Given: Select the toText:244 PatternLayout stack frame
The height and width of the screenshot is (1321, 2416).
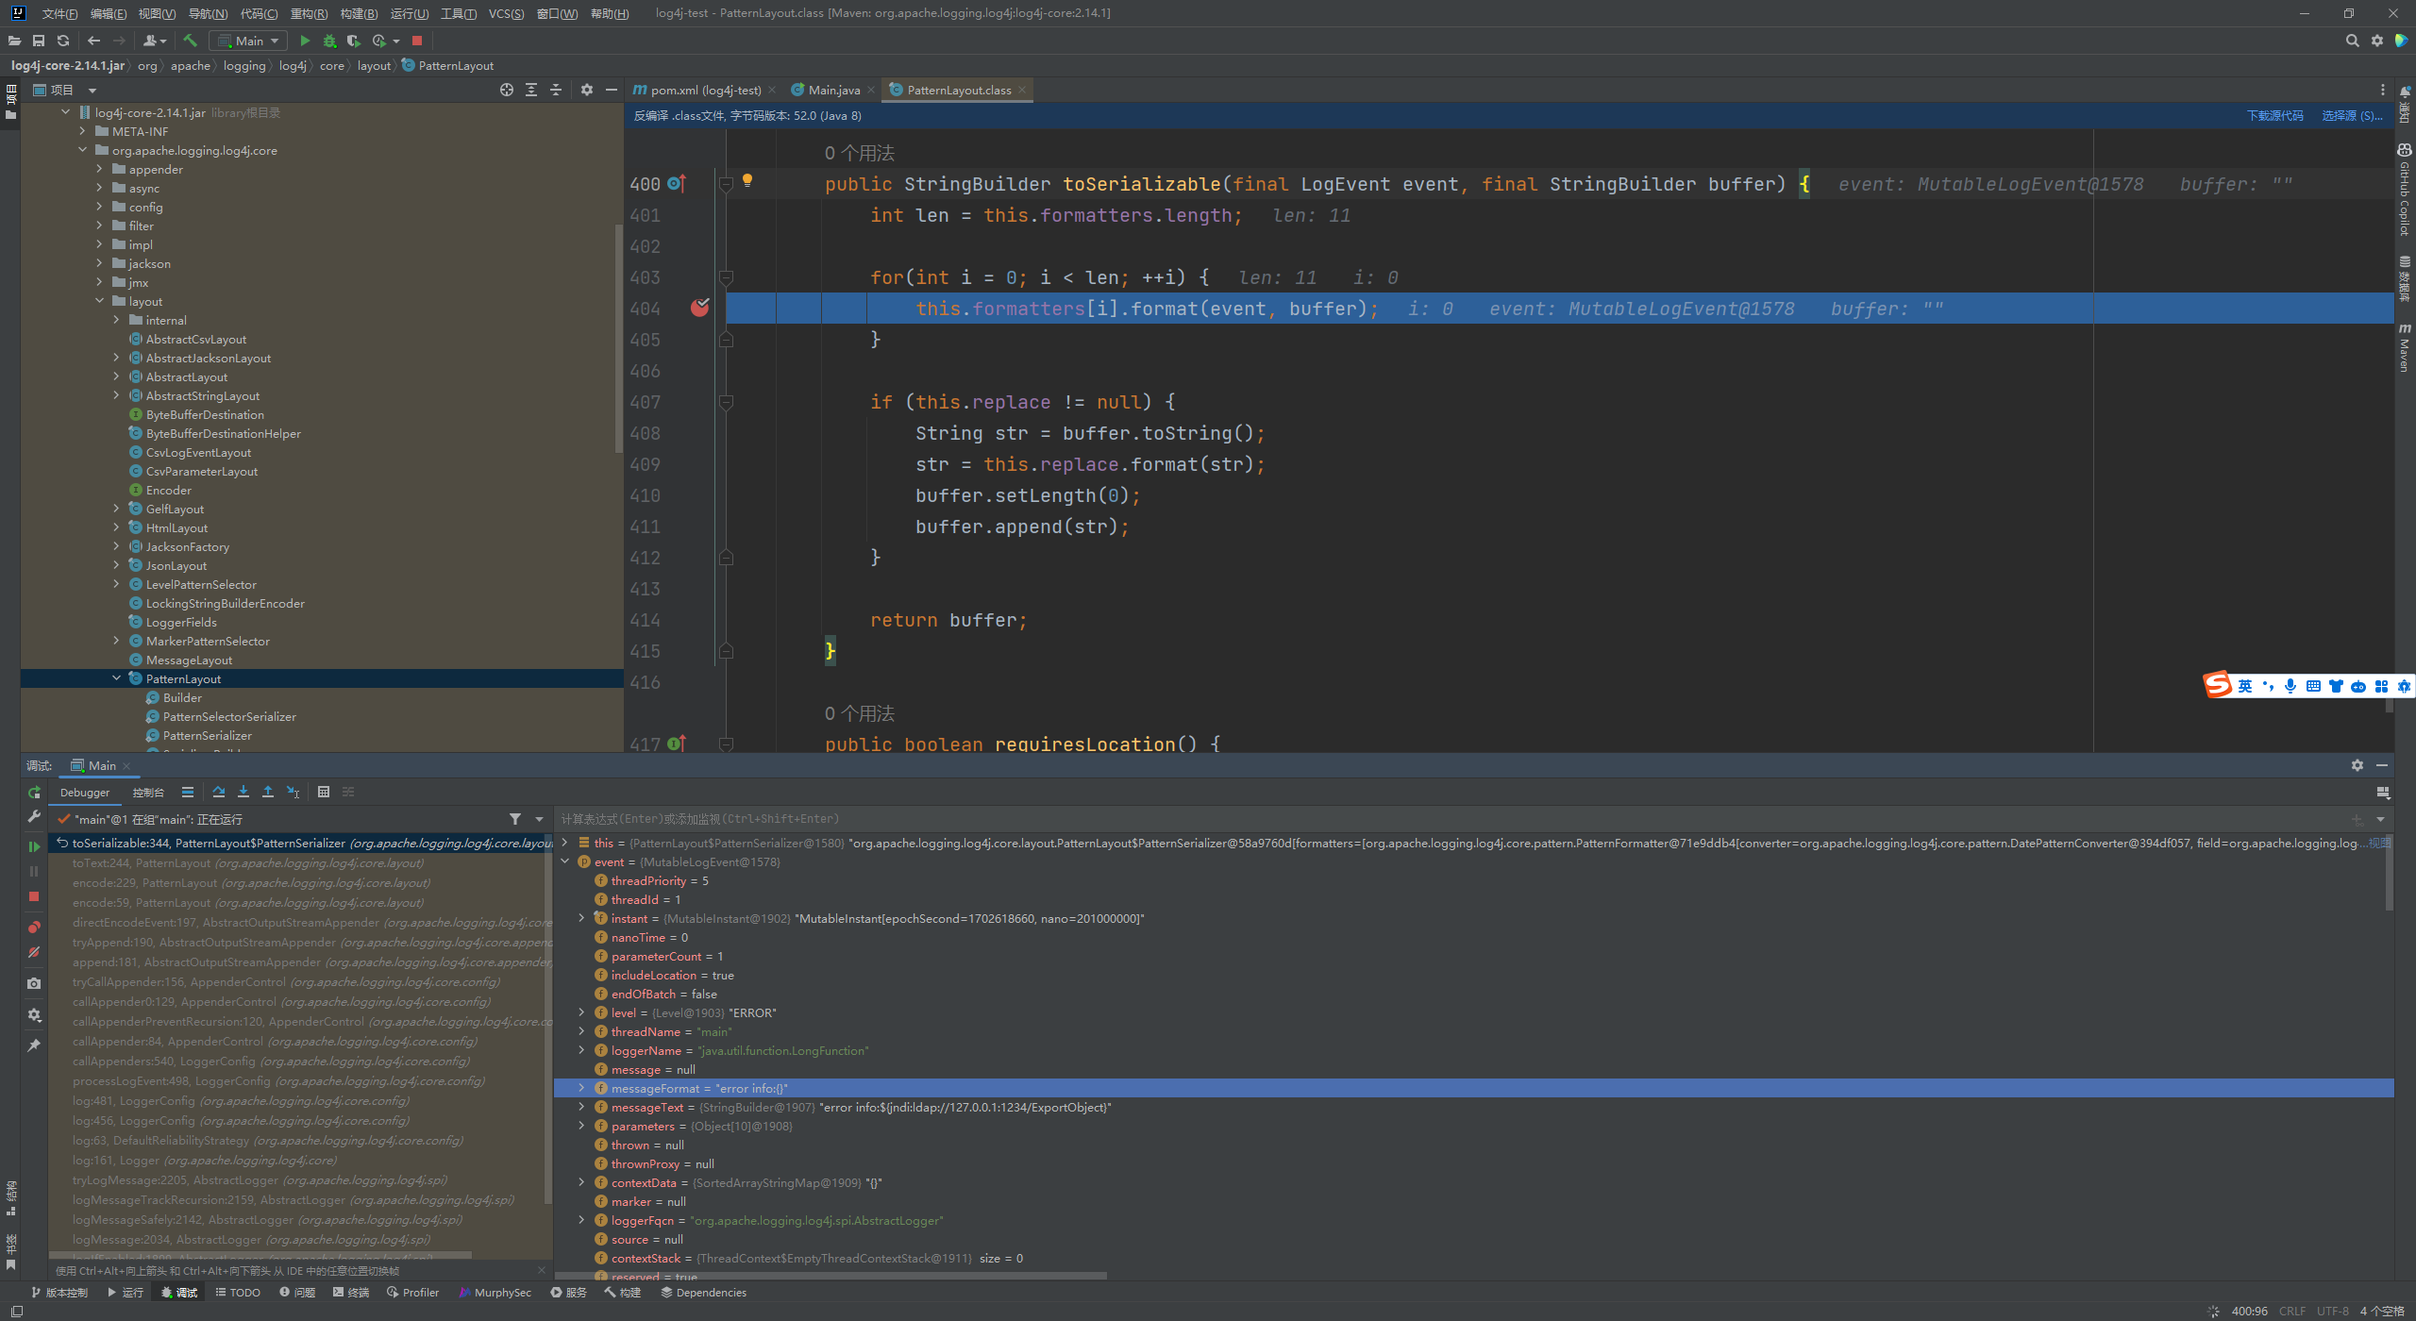Looking at the screenshot, I should (x=300, y=862).
